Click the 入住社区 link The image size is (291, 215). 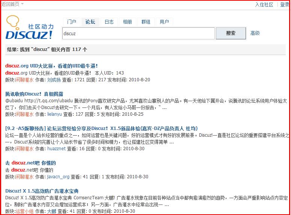tap(264, 4)
